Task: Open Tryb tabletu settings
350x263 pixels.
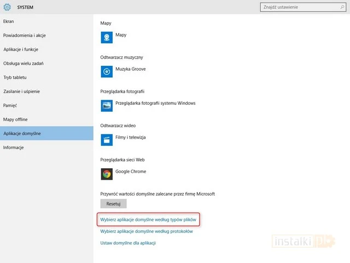Action: point(15,77)
